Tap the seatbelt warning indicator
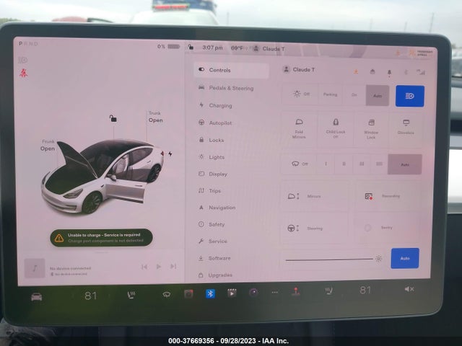Image resolution: width=462 pixels, height=346 pixels. (24, 73)
